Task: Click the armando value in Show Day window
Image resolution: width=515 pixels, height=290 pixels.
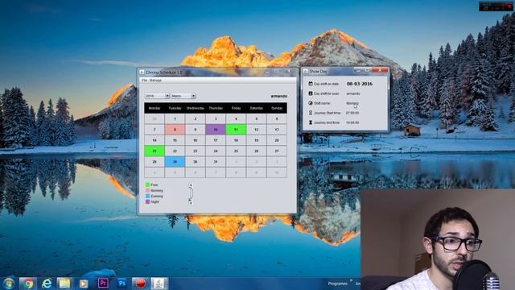Action: [x=353, y=93]
